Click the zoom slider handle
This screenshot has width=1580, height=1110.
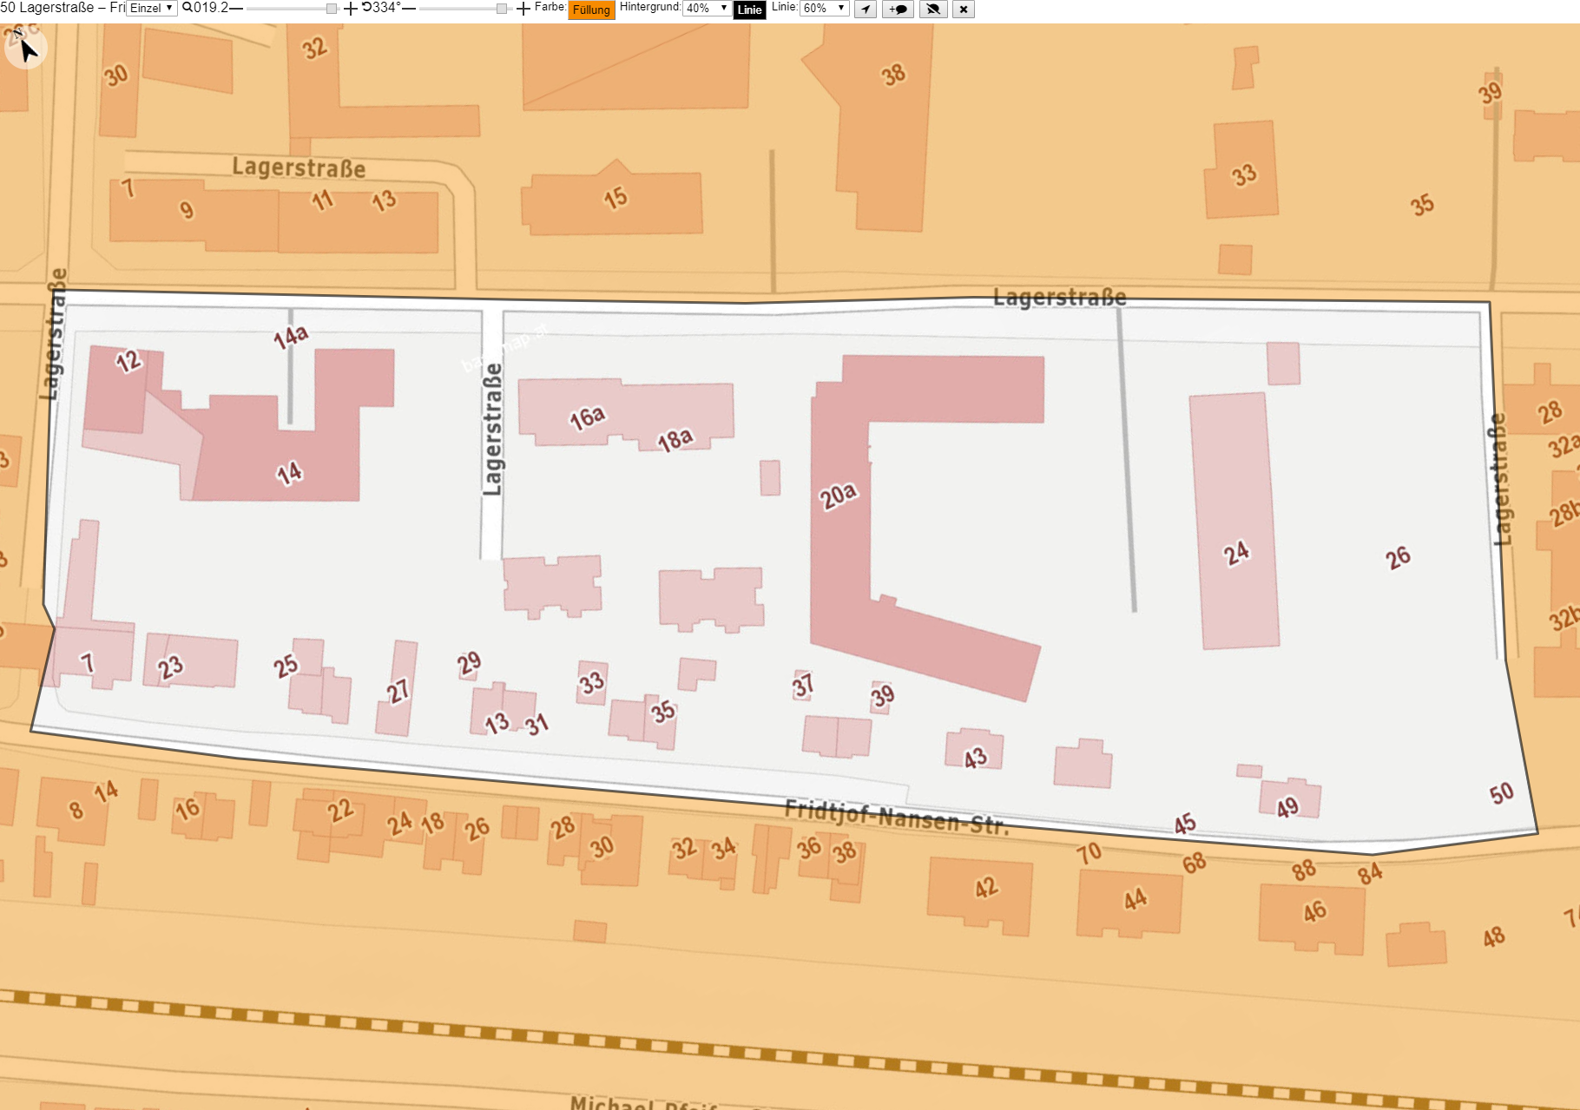point(332,9)
